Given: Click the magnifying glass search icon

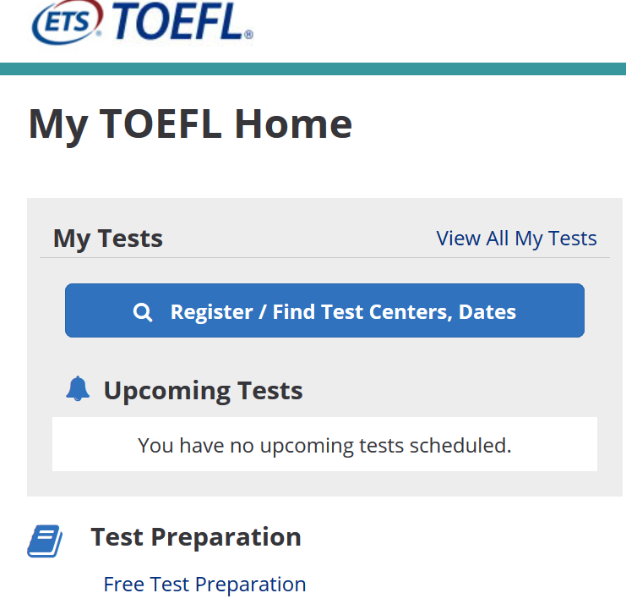Looking at the screenshot, I should click(x=143, y=312).
